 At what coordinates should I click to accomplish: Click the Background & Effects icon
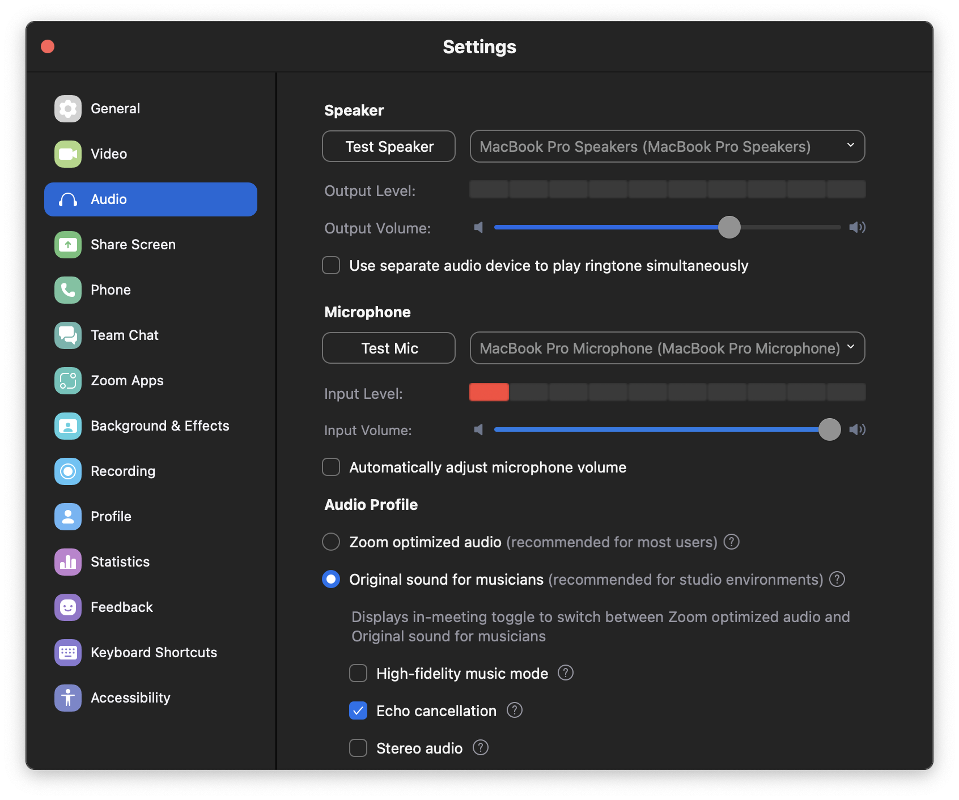[x=68, y=426]
